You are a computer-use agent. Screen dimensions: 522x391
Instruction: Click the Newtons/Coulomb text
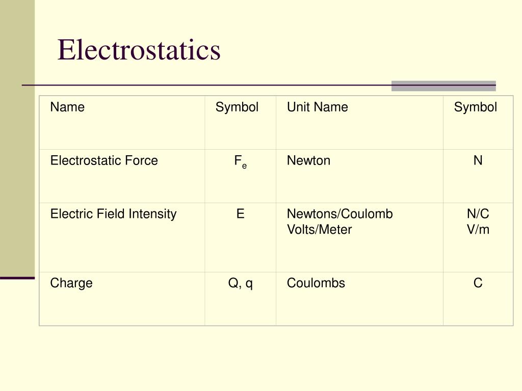click(340, 214)
